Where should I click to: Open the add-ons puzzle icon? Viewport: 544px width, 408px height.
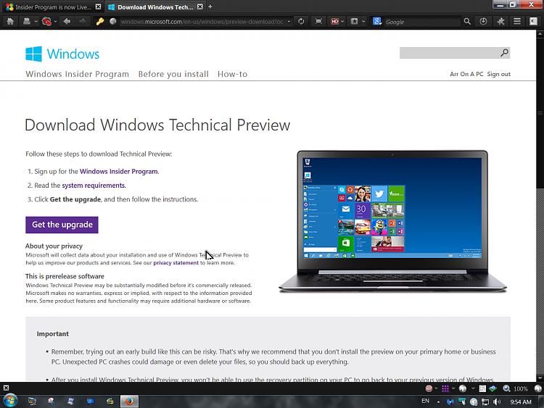coord(500,22)
